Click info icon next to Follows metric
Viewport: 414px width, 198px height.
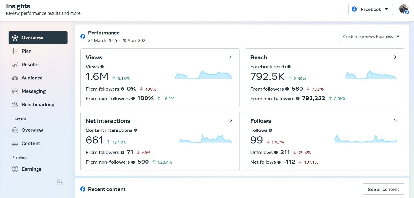(270, 130)
